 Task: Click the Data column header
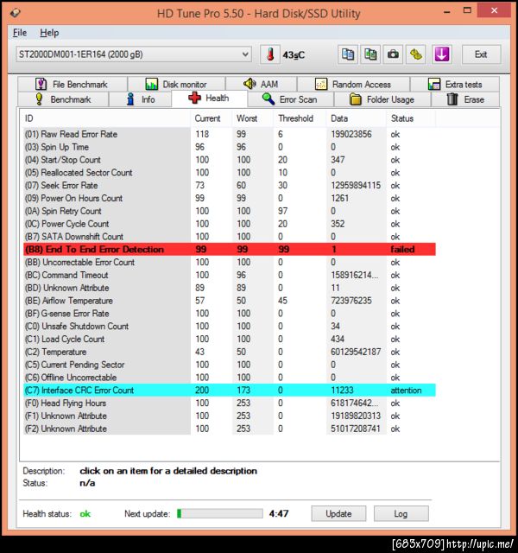pyautogui.click(x=357, y=118)
